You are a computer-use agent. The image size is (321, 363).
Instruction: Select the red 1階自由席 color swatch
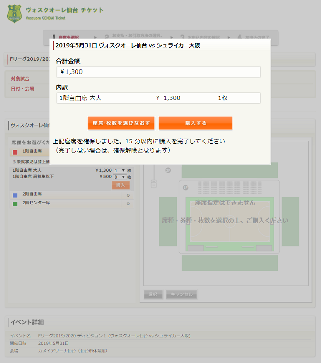15,152
